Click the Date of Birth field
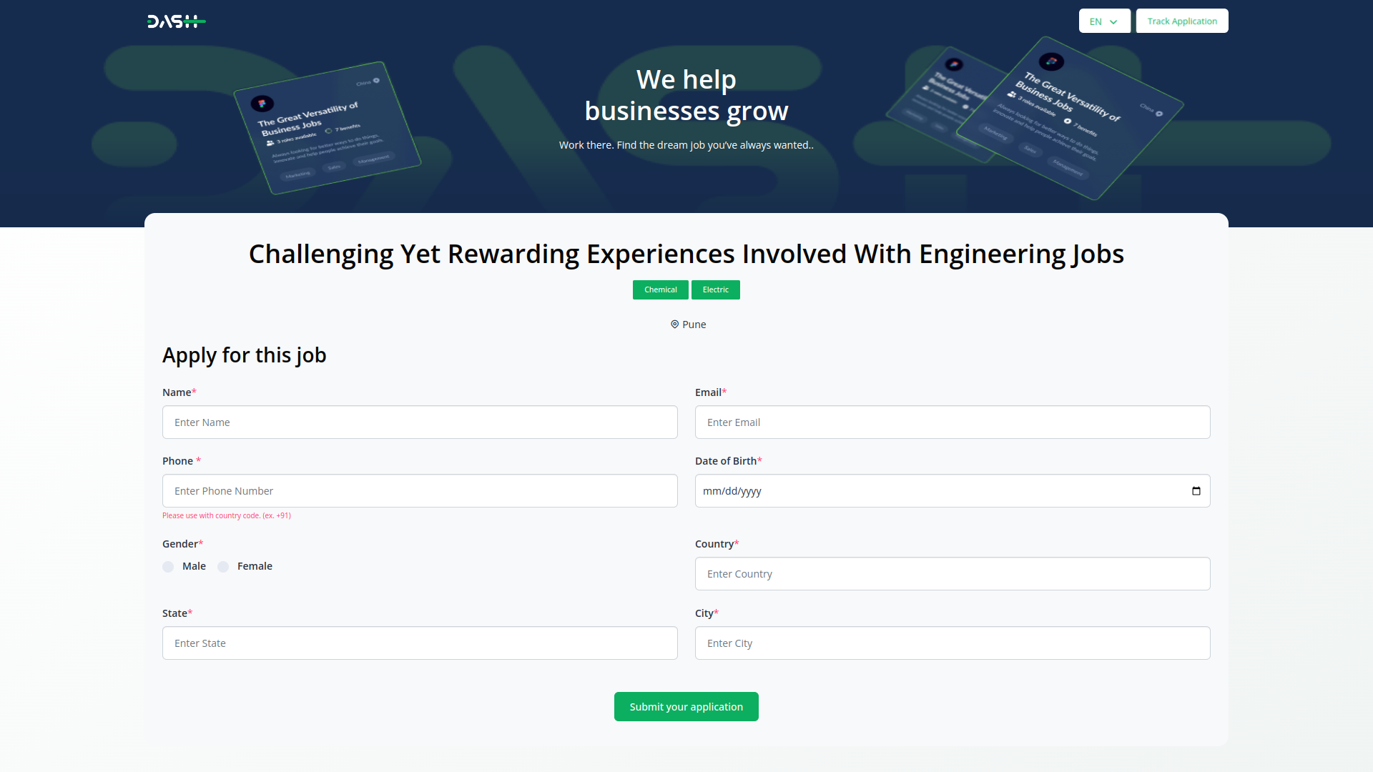Screen dimensions: 1373x772 coord(930,491)
